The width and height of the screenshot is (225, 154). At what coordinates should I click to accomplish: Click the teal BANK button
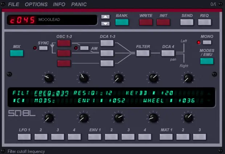(x=122, y=22)
